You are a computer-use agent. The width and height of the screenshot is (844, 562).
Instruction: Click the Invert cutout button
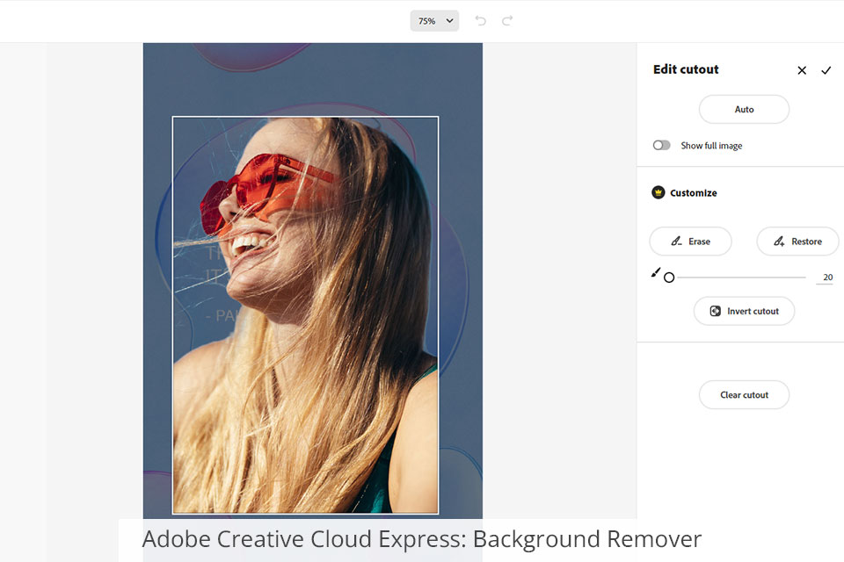744,311
